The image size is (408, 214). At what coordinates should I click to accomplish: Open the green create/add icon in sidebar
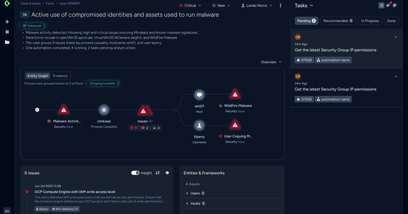(7, 21)
